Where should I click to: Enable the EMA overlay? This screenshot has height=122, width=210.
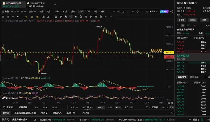(x=45, y=107)
